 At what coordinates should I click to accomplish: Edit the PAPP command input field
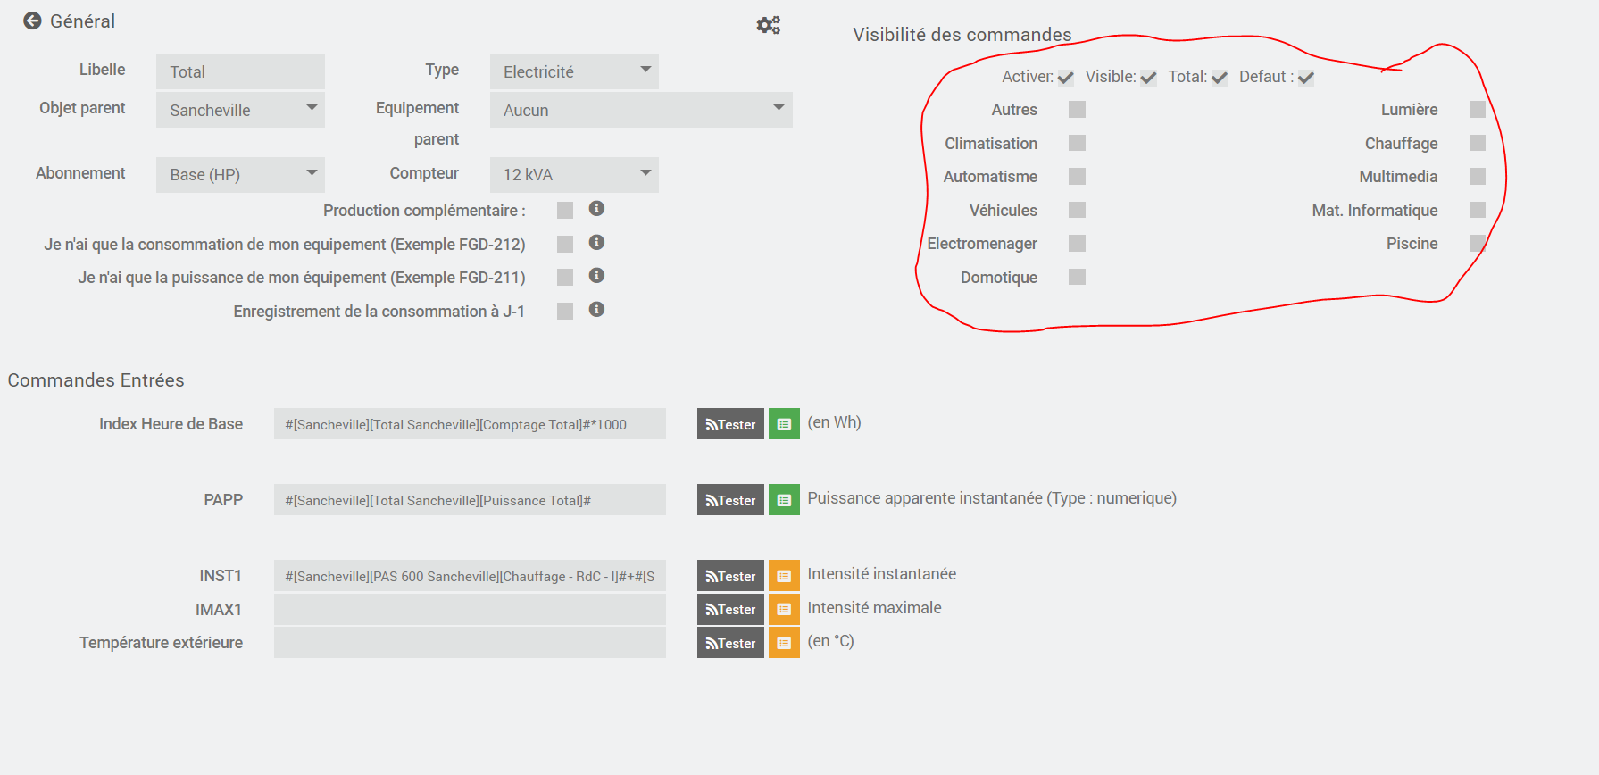coord(470,500)
